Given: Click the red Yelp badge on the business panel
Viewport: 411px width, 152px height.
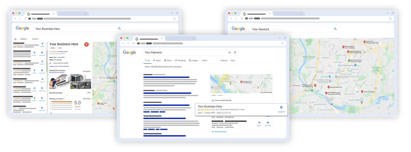Looking at the screenshot, I should coord(87,45).
